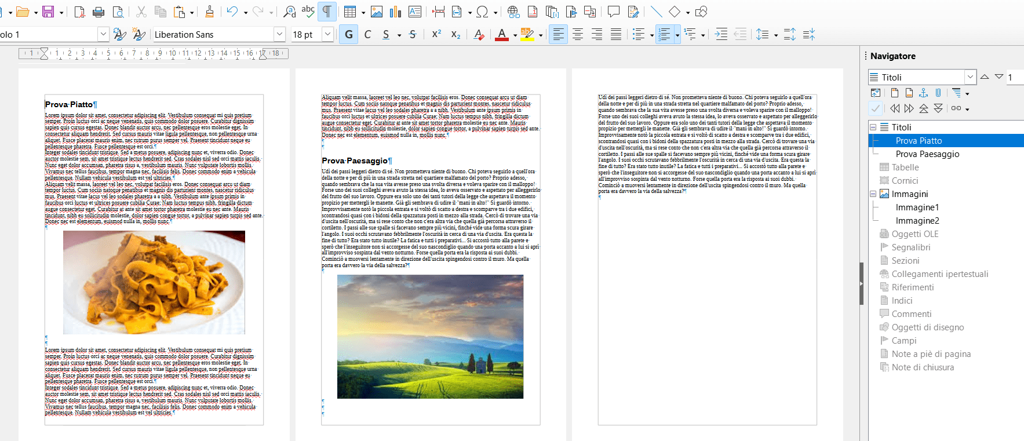Click the Clear Direct Formatting icon
1024x441 pixels.
click(x=479, y=35)
